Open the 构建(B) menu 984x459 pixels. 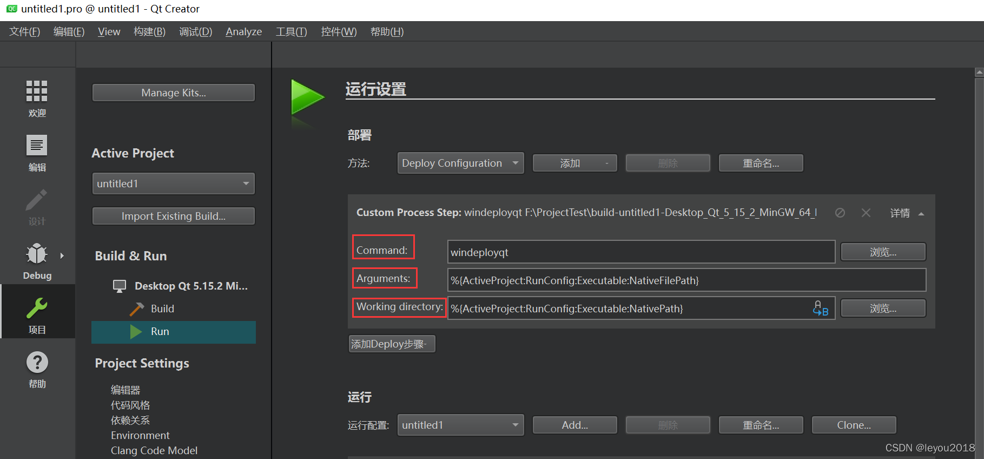pyautogui.click(x=149, y=31)
